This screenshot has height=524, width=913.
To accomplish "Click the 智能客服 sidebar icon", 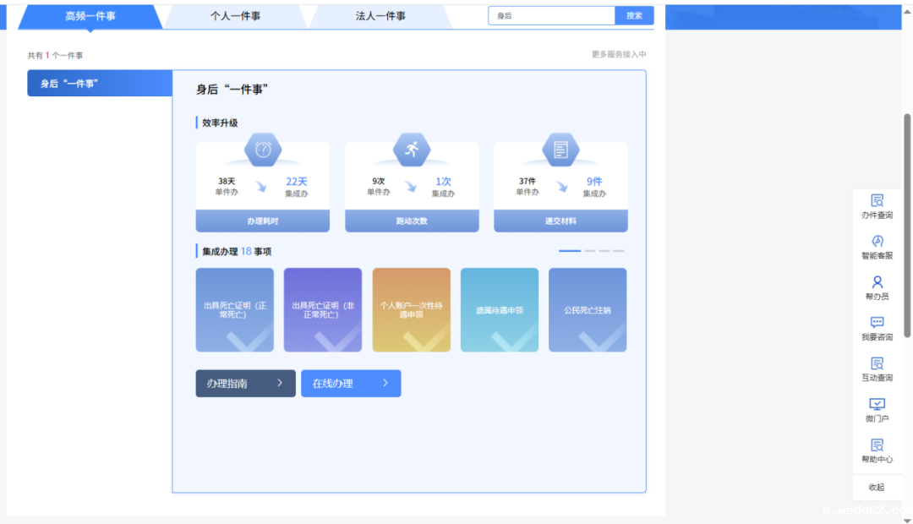I will [x=877, y=242].
